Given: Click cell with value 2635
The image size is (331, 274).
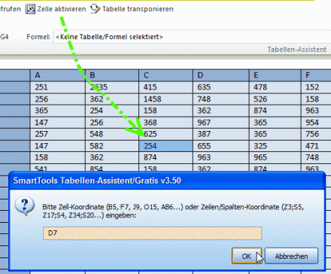Looking at the screenshot, I should 112,87.
